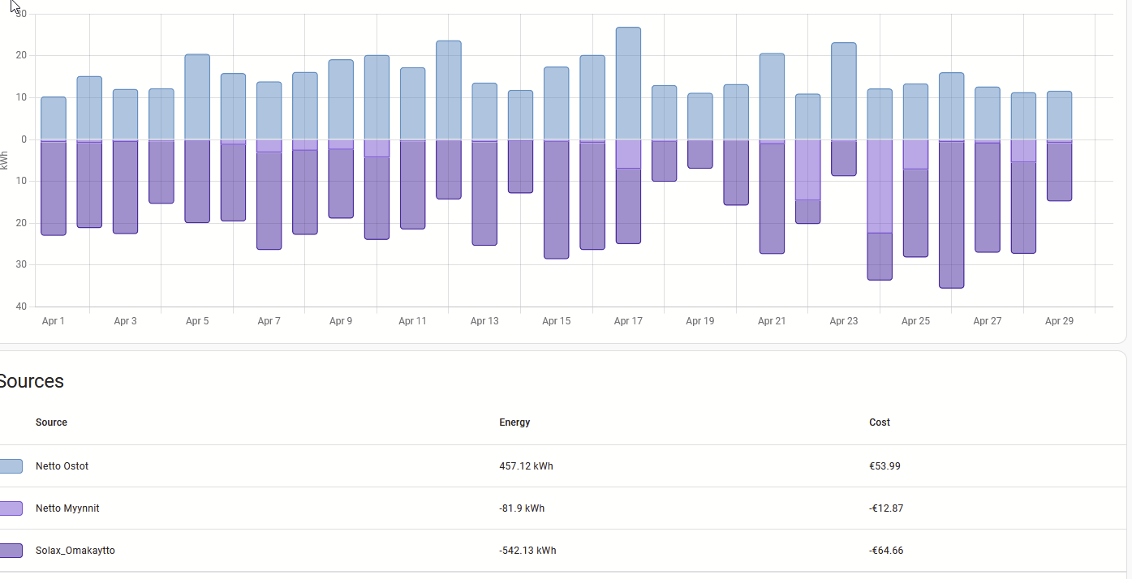The image size is (1132, 579).
Task: Click the tallest blue bar on Apr 17
Action: coord(628,83)
